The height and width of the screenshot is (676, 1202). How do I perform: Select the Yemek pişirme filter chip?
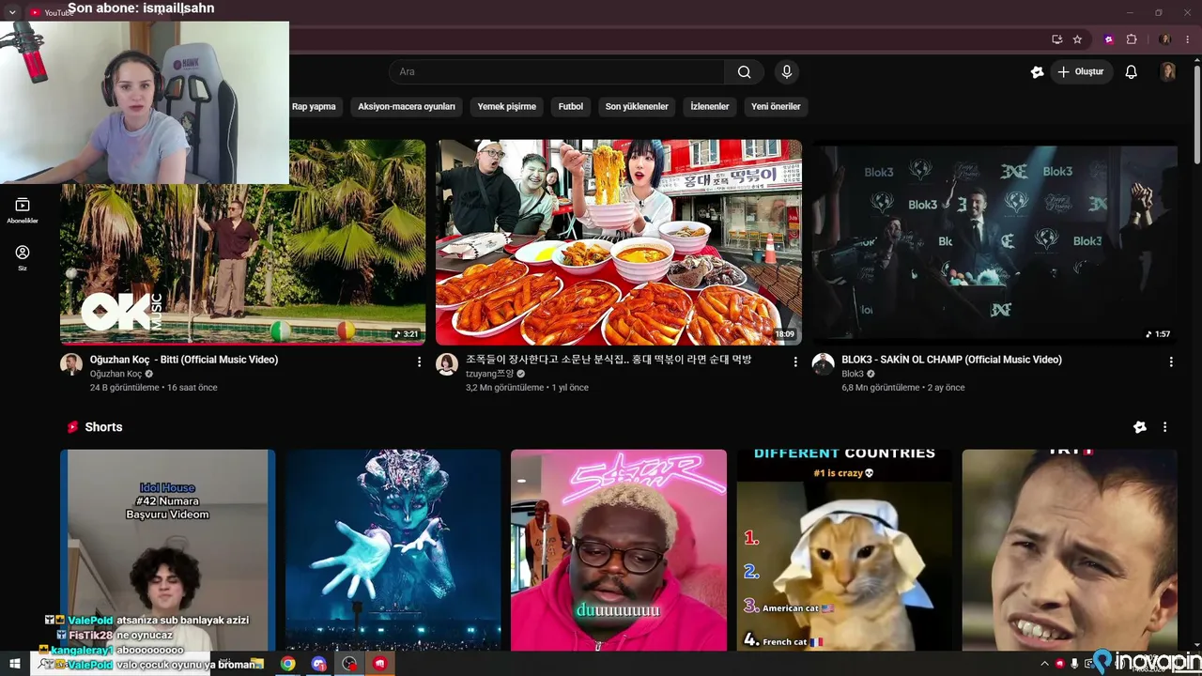pos(507,107)
